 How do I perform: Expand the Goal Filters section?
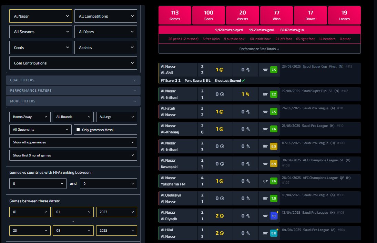coord(73,80)
